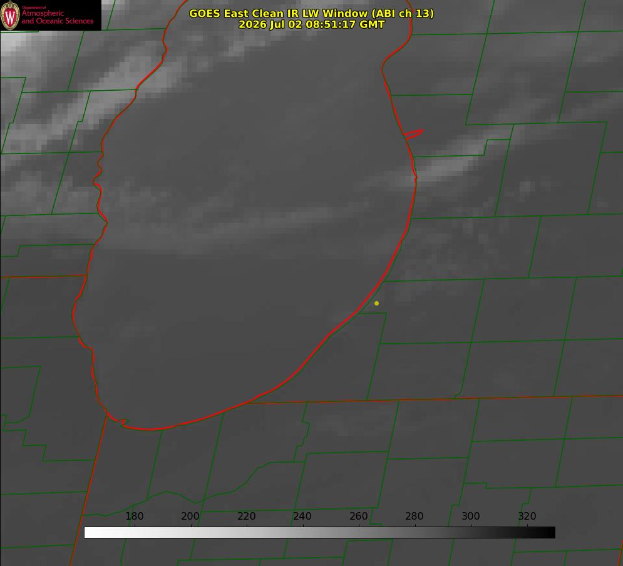The width and height of the screenshot is (623, 566).
Task: Click the yellow dot marker near the shoreline
Action: 376,303
